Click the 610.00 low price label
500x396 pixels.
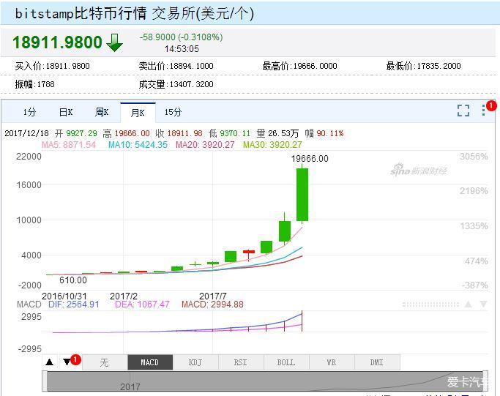click(x=73, y=280)
